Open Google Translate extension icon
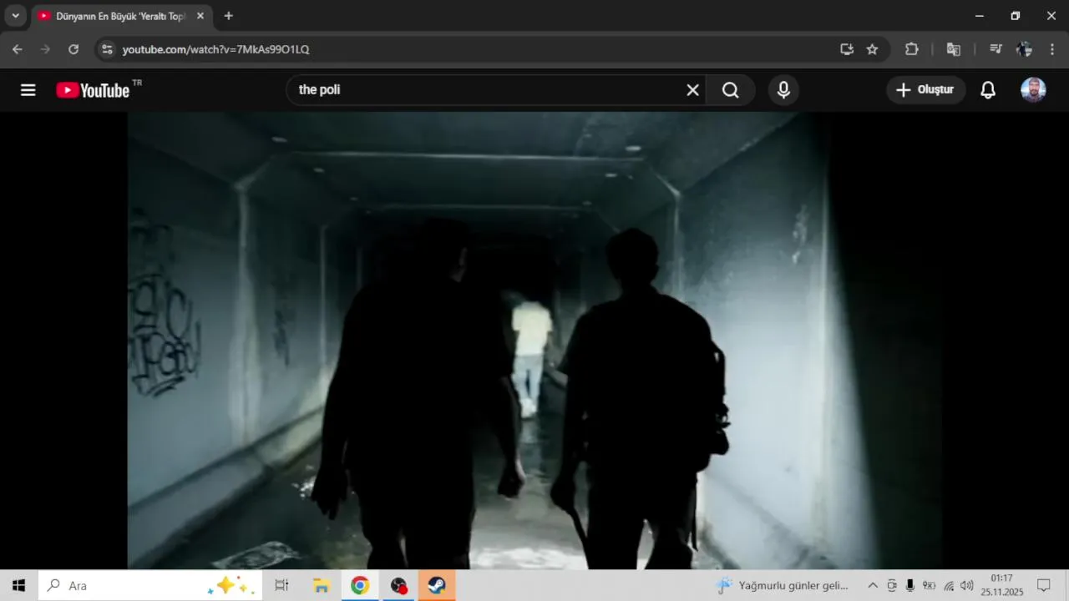The image size is (1069, 601). [953, 49]
